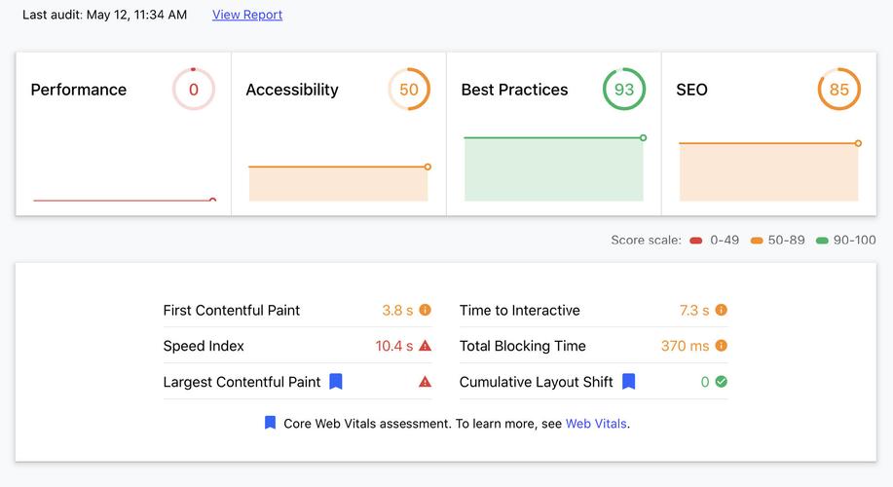The image size is (893, 487).
Task: Click the Accessibility trend chart endpoint marker
Action: click(428, 167)
